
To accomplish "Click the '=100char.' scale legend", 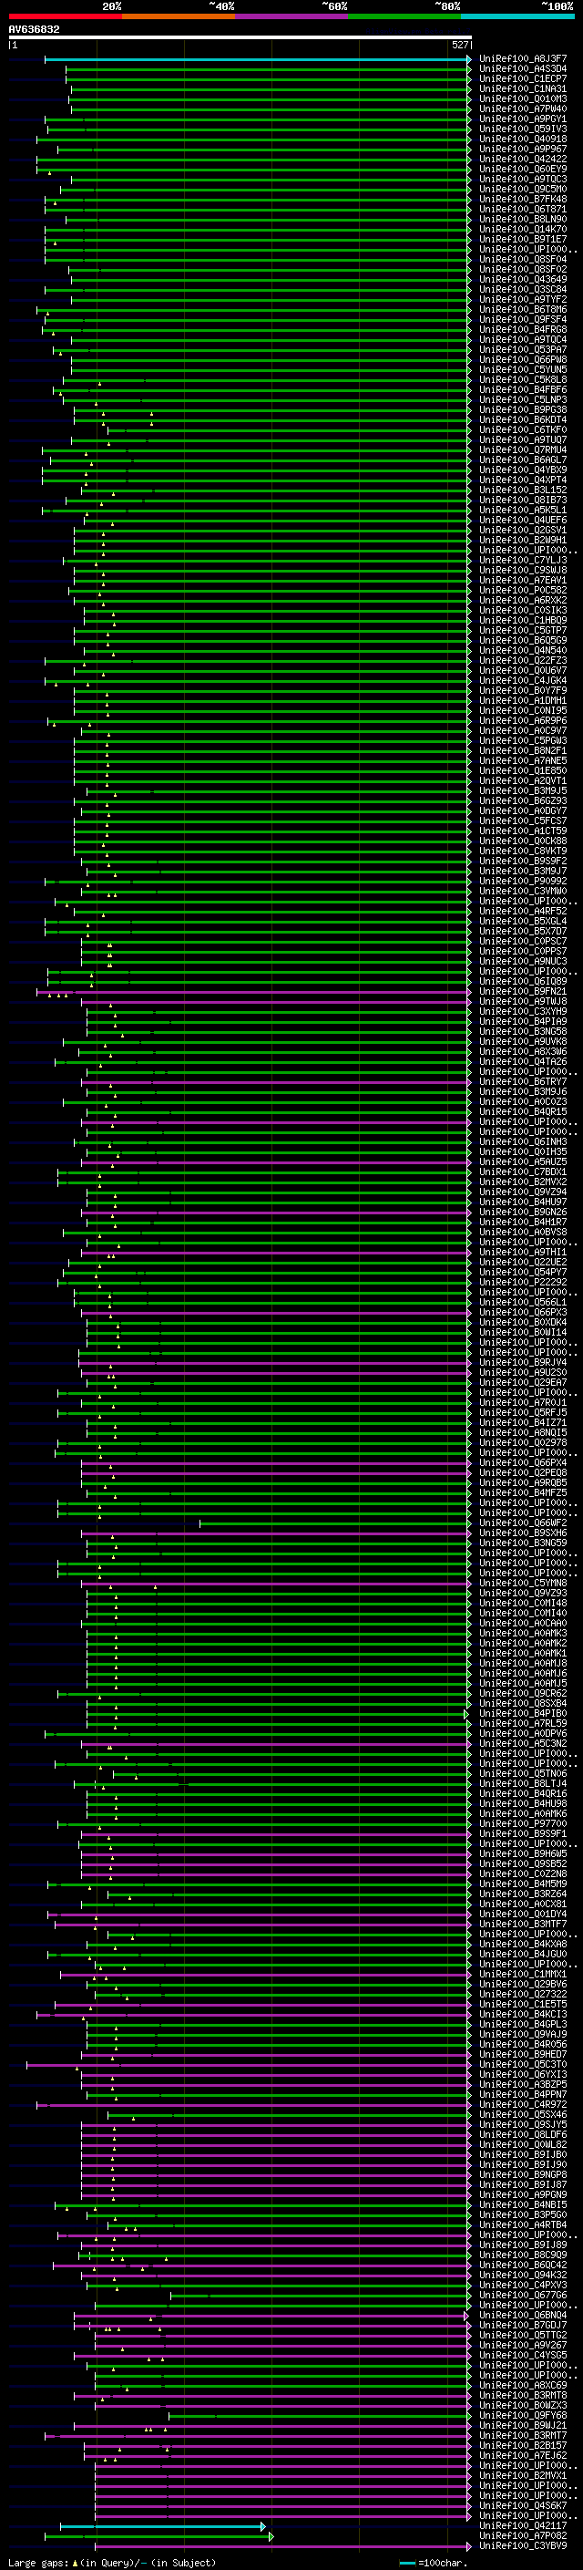I will (x=434, y=2562).
